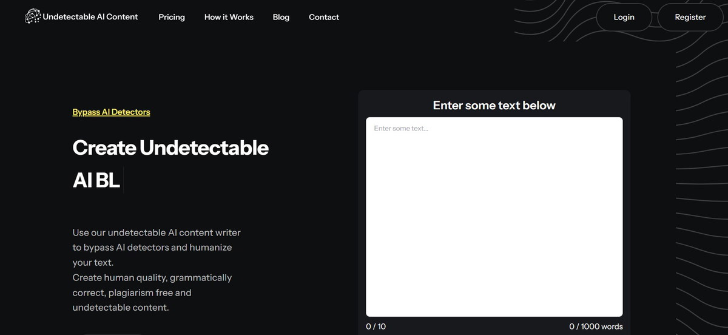Navigate to the Contact page
The image size is (728, 335).
point(323,17)
